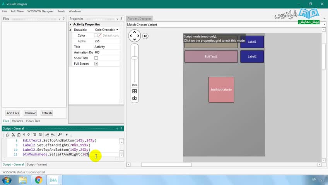Screen dimensions: 328x185
Task: Open the Drawable ColorDrawable dropdown
Action: pyautogui.click(x=117, y=30)
